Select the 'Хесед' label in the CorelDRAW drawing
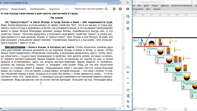This screenshot has height=111, width=197. [170, 66]
